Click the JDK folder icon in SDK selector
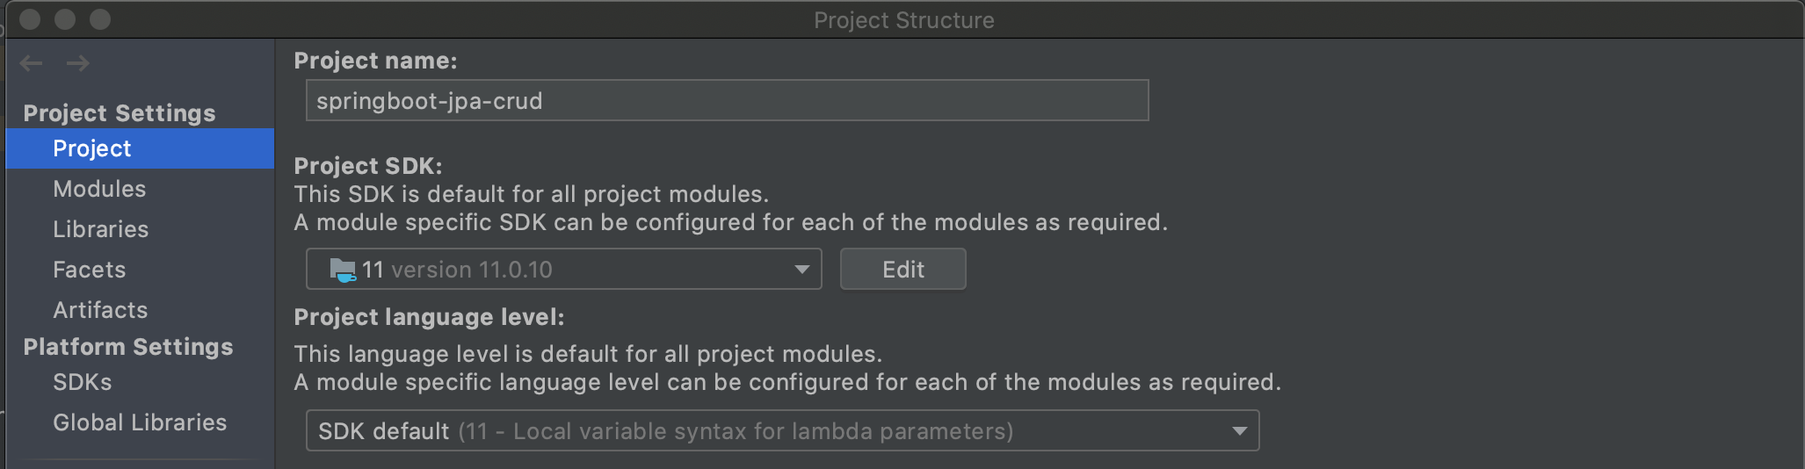 [x=342, y=270]
